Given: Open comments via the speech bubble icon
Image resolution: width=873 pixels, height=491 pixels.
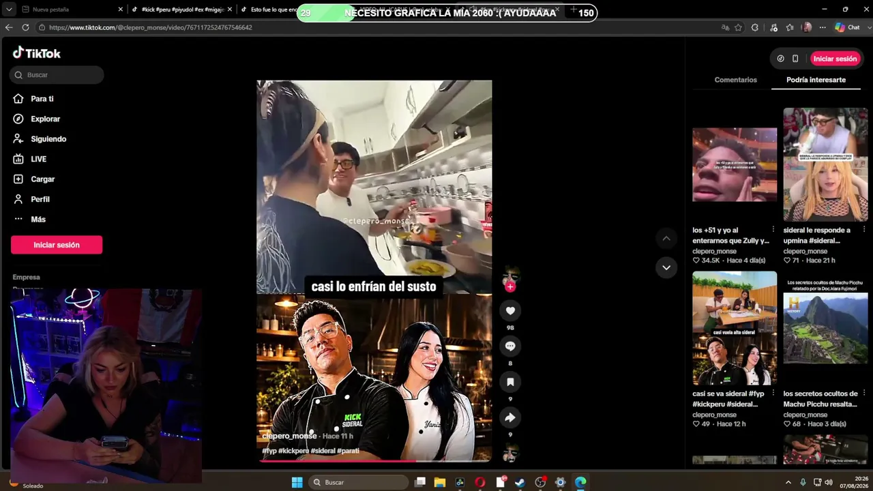Looking at the screenshot, I should [x=510, y=346].
